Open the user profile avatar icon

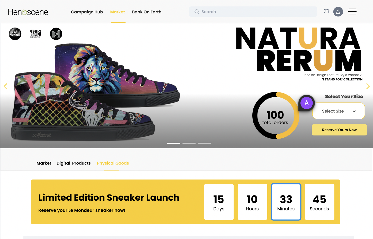click(x=338, y=12)
